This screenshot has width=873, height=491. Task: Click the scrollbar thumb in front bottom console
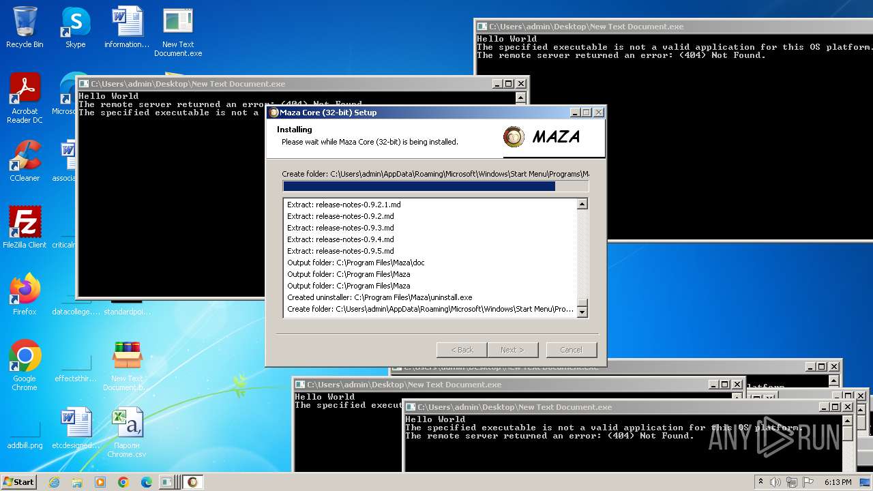coord(847,433)
